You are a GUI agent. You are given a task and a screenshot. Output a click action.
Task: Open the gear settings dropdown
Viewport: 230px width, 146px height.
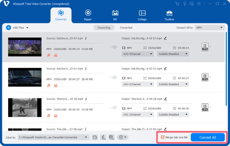pos(123,137)
